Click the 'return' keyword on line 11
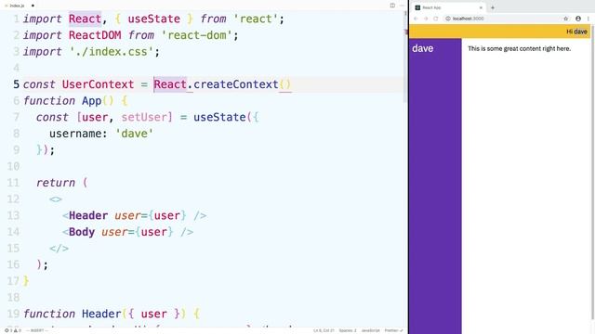Screen dimensions: 595x334 (56, 183)
